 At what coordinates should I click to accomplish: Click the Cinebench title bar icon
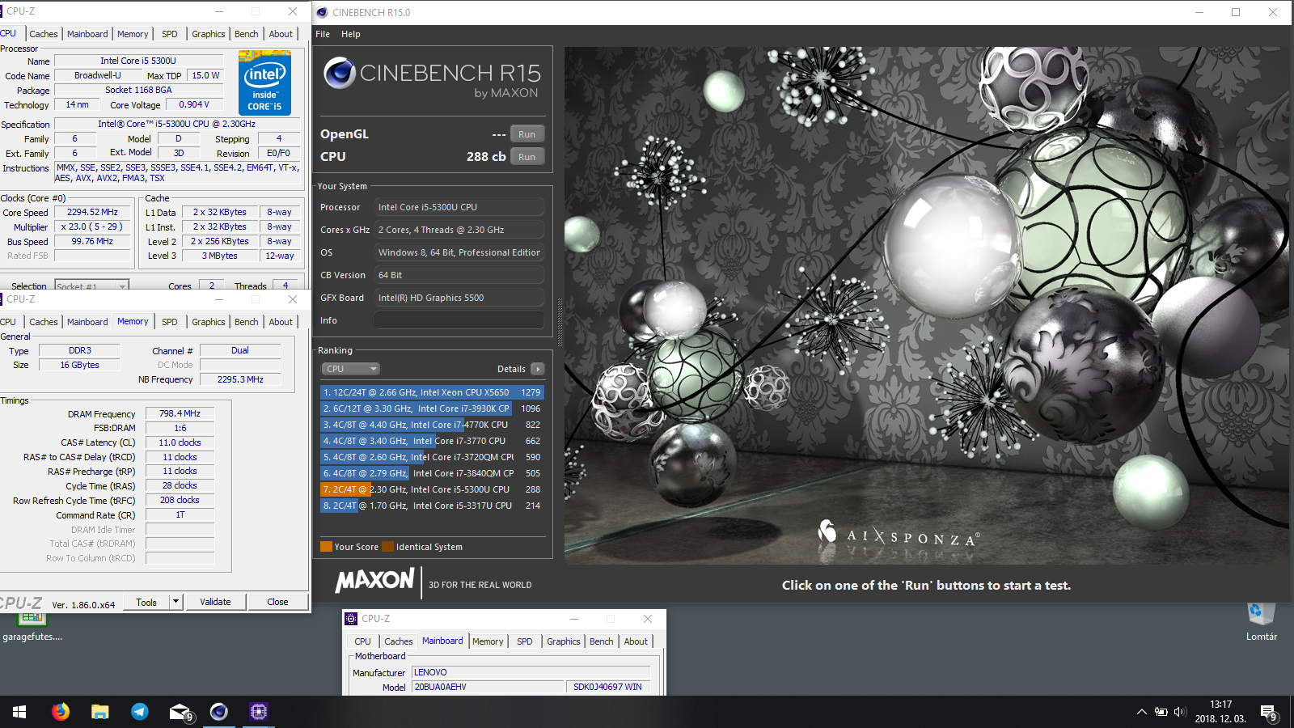coord(322,12)
